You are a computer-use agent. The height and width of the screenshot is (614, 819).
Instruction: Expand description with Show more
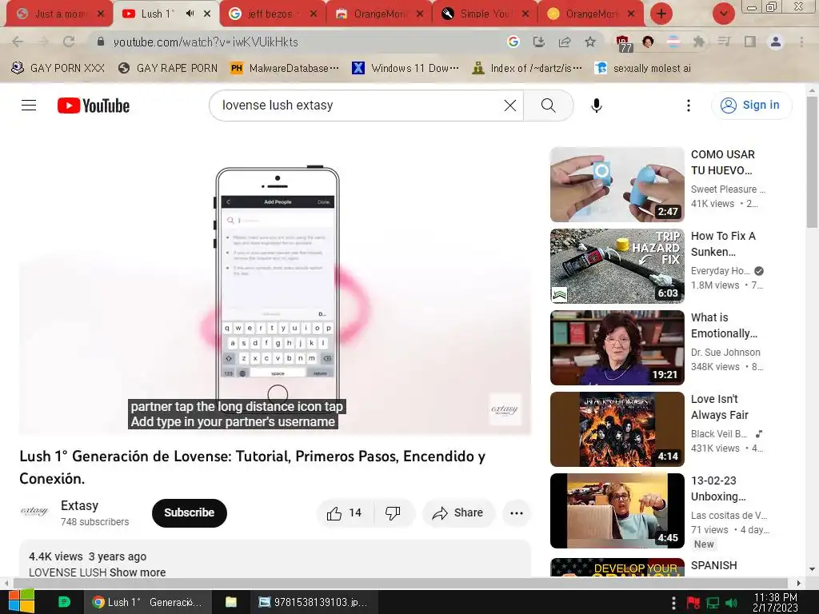tap(138, 572)
